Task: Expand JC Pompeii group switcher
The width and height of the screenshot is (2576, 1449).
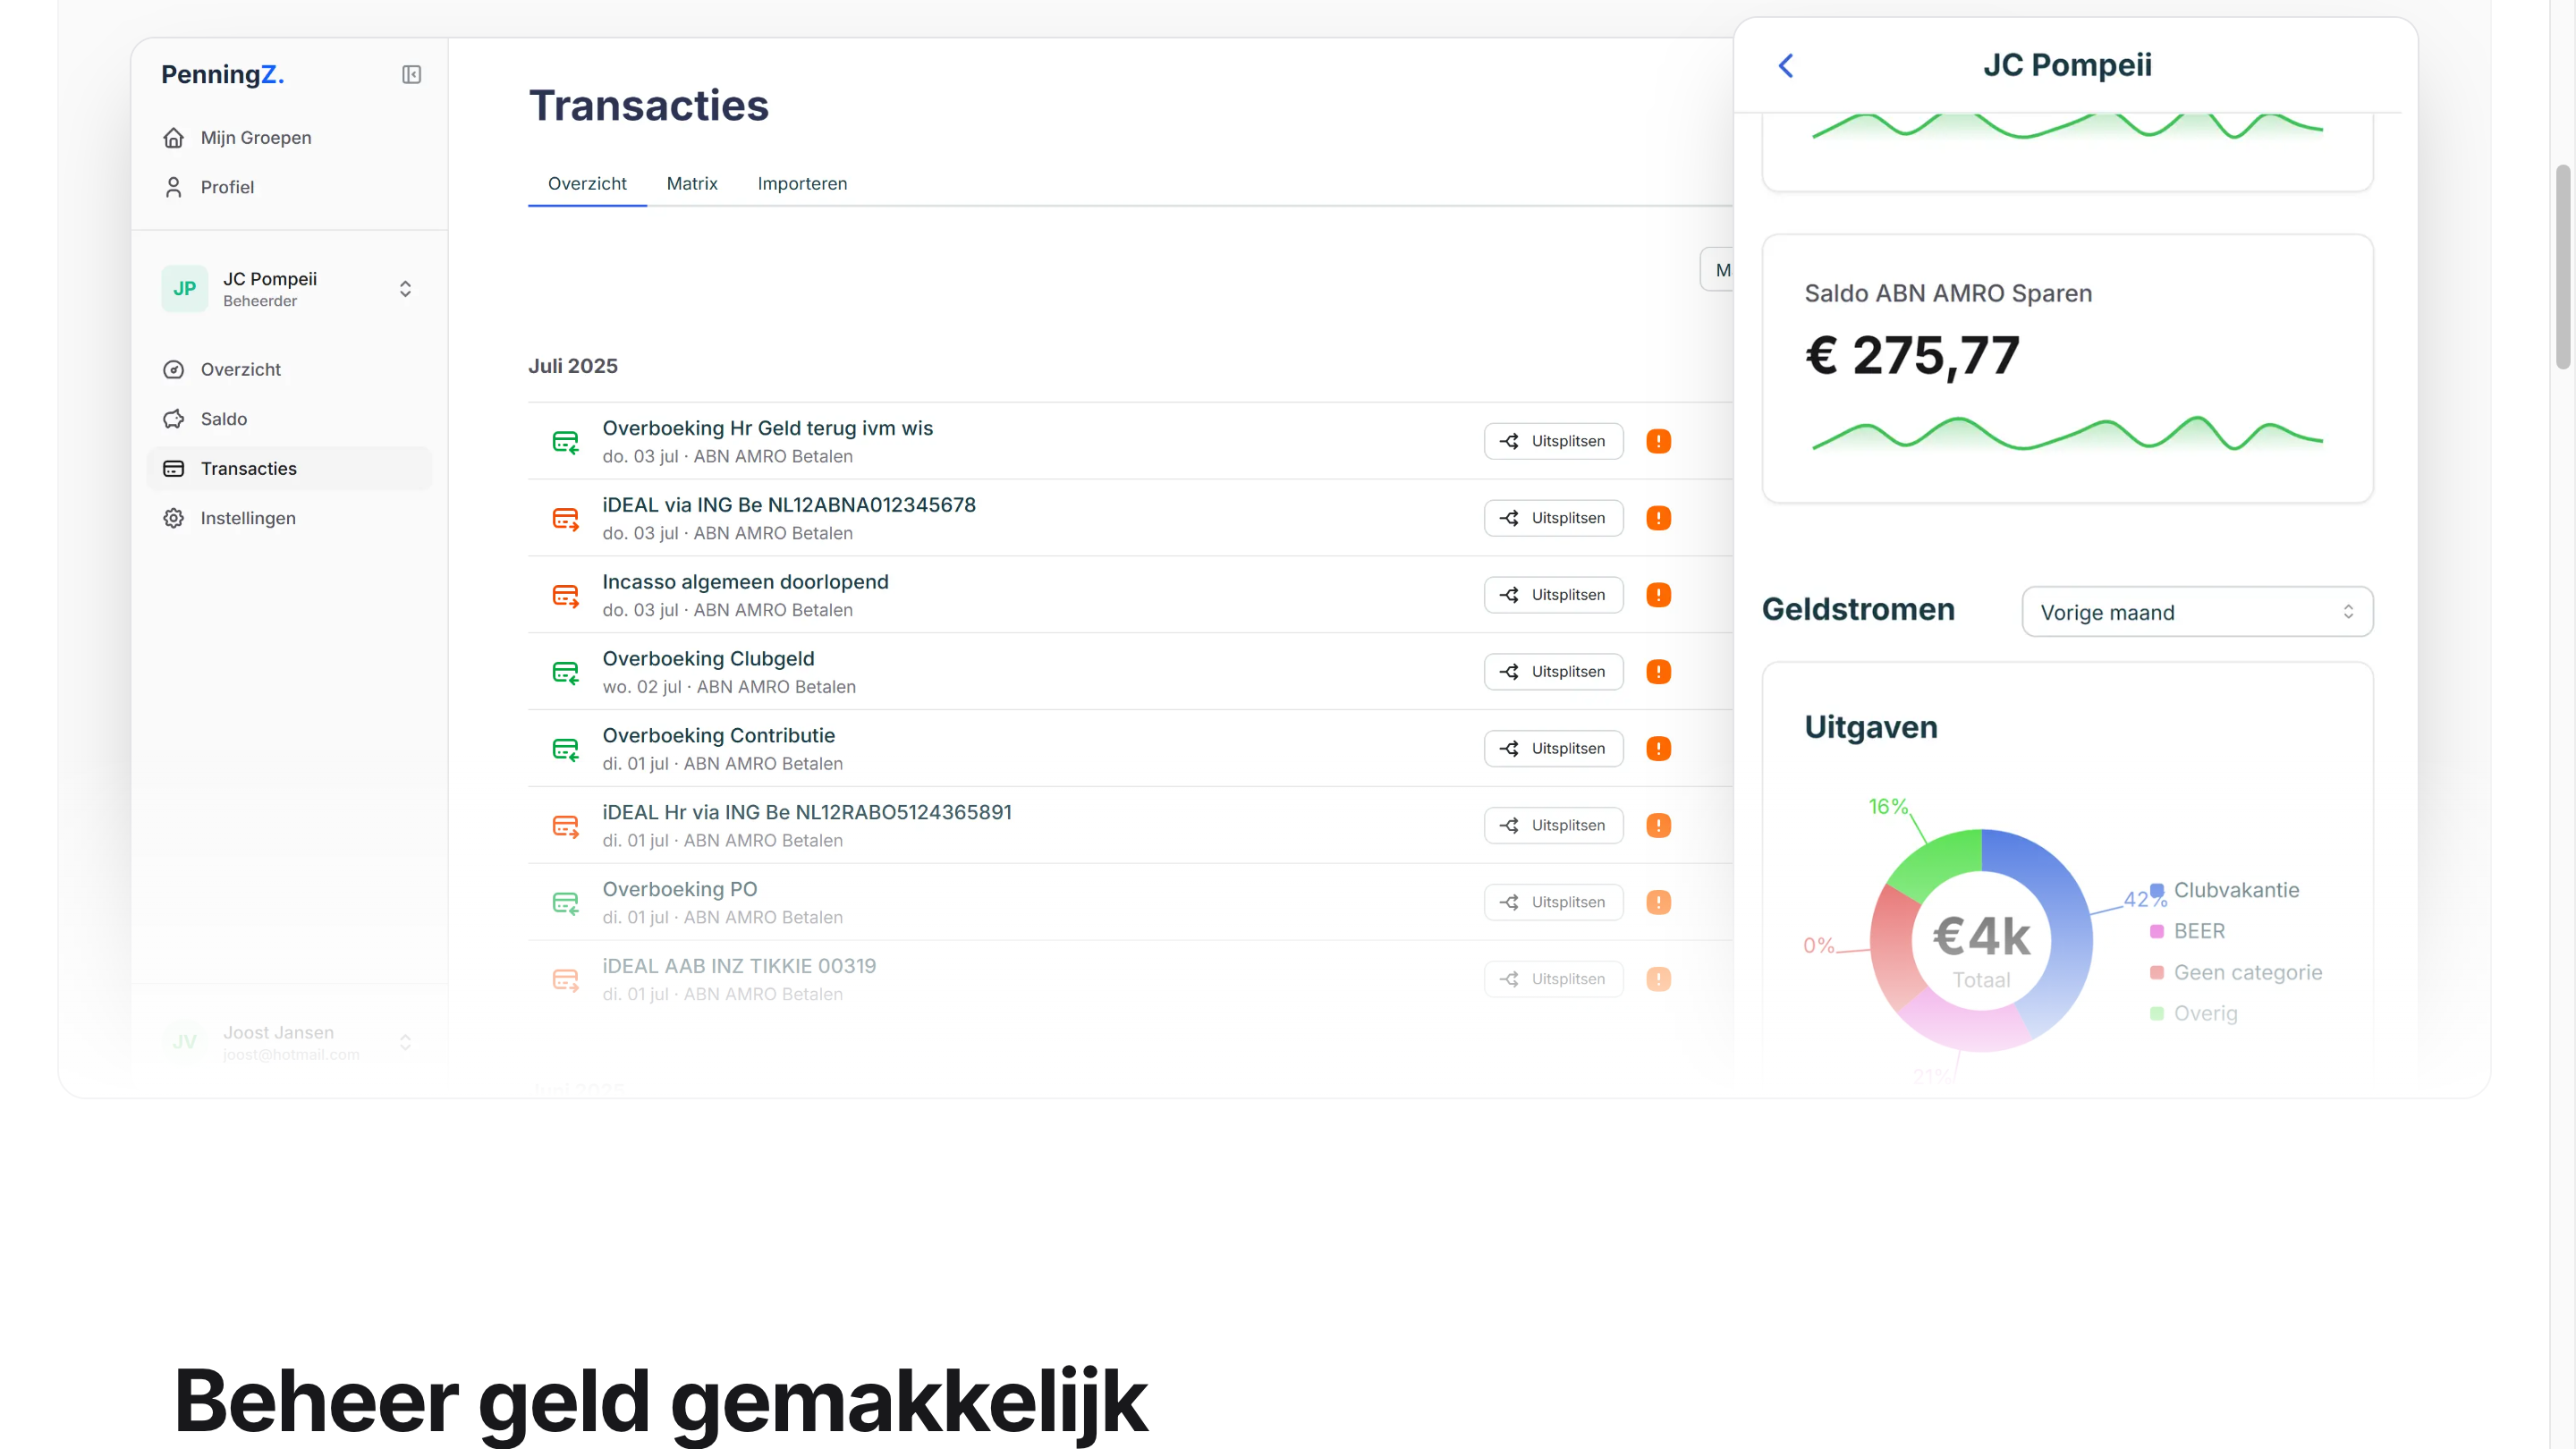Action: click(x=405, y=289)
